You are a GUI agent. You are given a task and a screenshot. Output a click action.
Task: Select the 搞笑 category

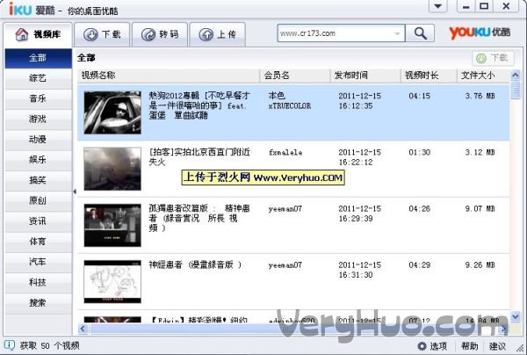pos(38,180)
